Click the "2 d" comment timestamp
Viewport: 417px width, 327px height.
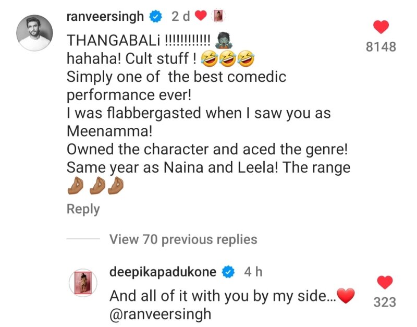pyautogui.click(x=180, y=17)
